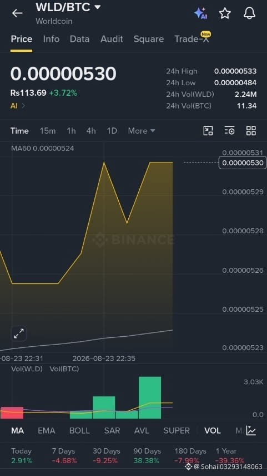Image resolution: width=267 pixels, height=476 pixels.
Task: Toggle the AVL indicator
Action: pyautogui.click(x=142, y=431)
